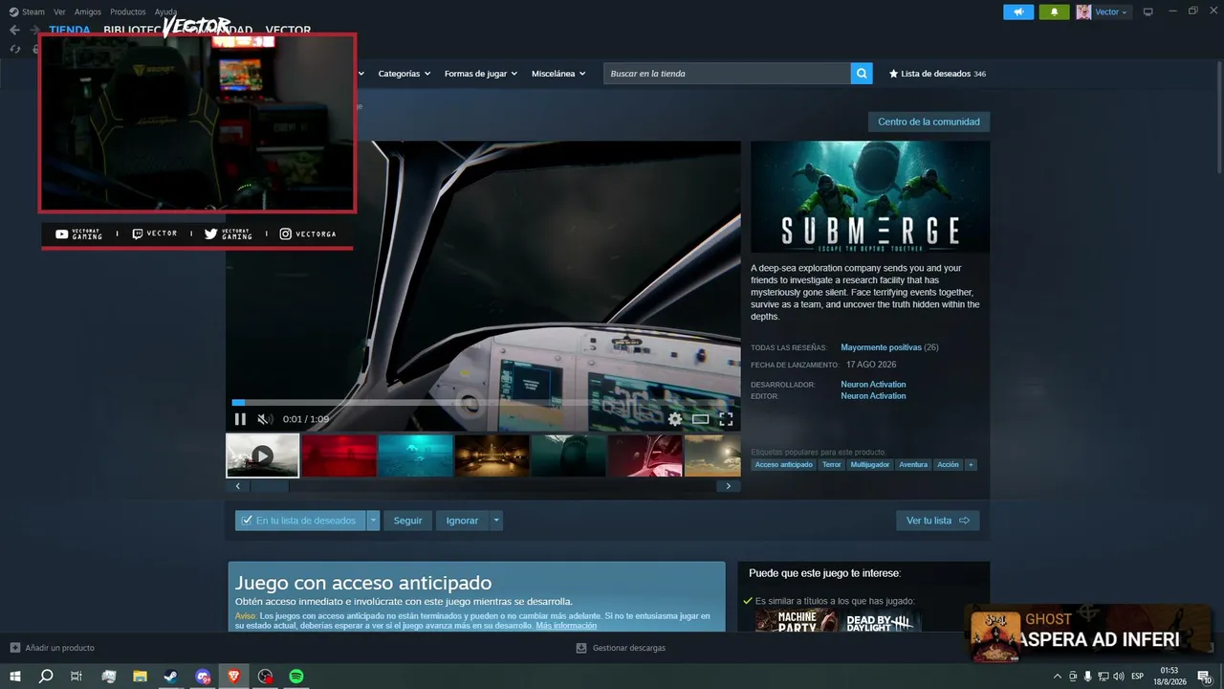Click the Seguir button
The height and width of the screenshot is (689, 1224).
click(408, 521)
